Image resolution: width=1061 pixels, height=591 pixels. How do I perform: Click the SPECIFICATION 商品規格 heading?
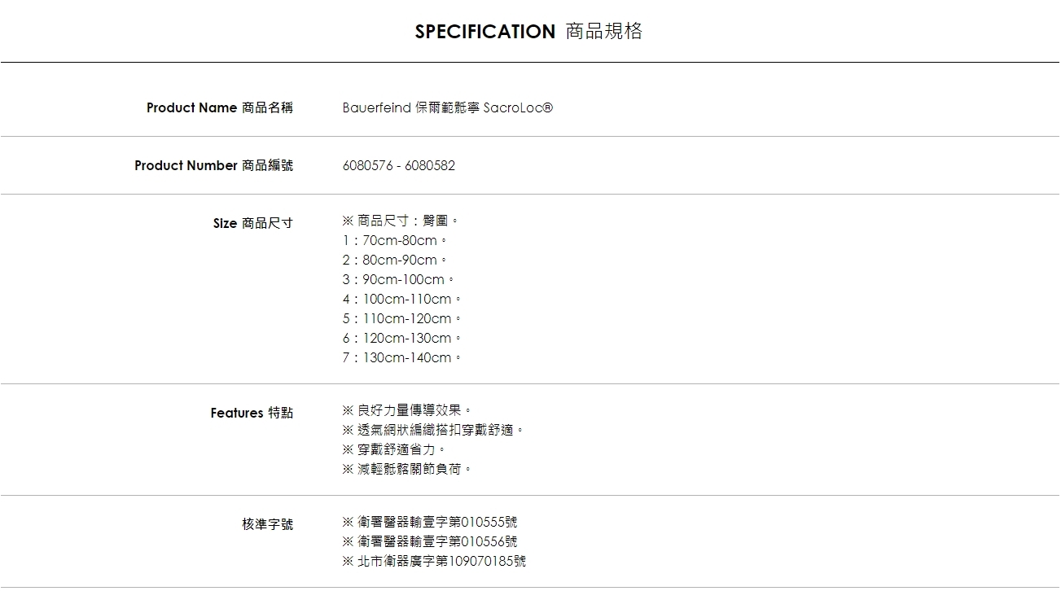coord(528,32)
